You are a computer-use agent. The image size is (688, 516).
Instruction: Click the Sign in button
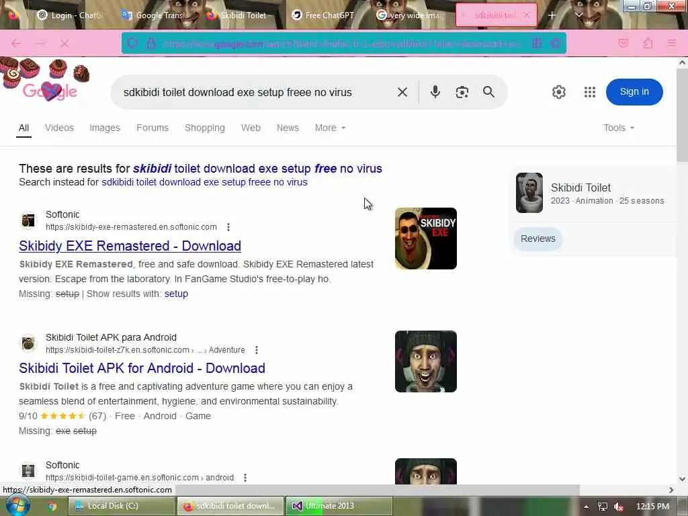pos(634,91)
